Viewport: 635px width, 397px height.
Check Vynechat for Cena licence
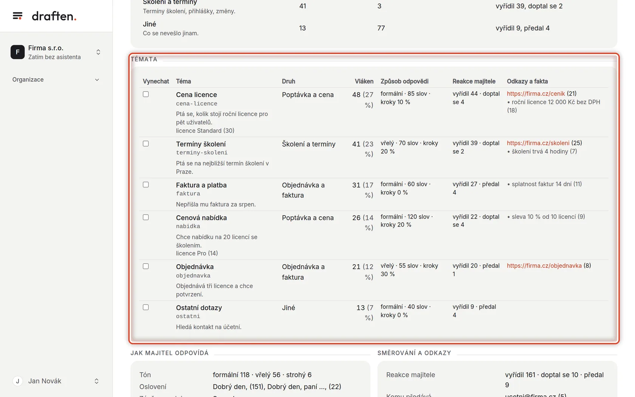[146, 94]
